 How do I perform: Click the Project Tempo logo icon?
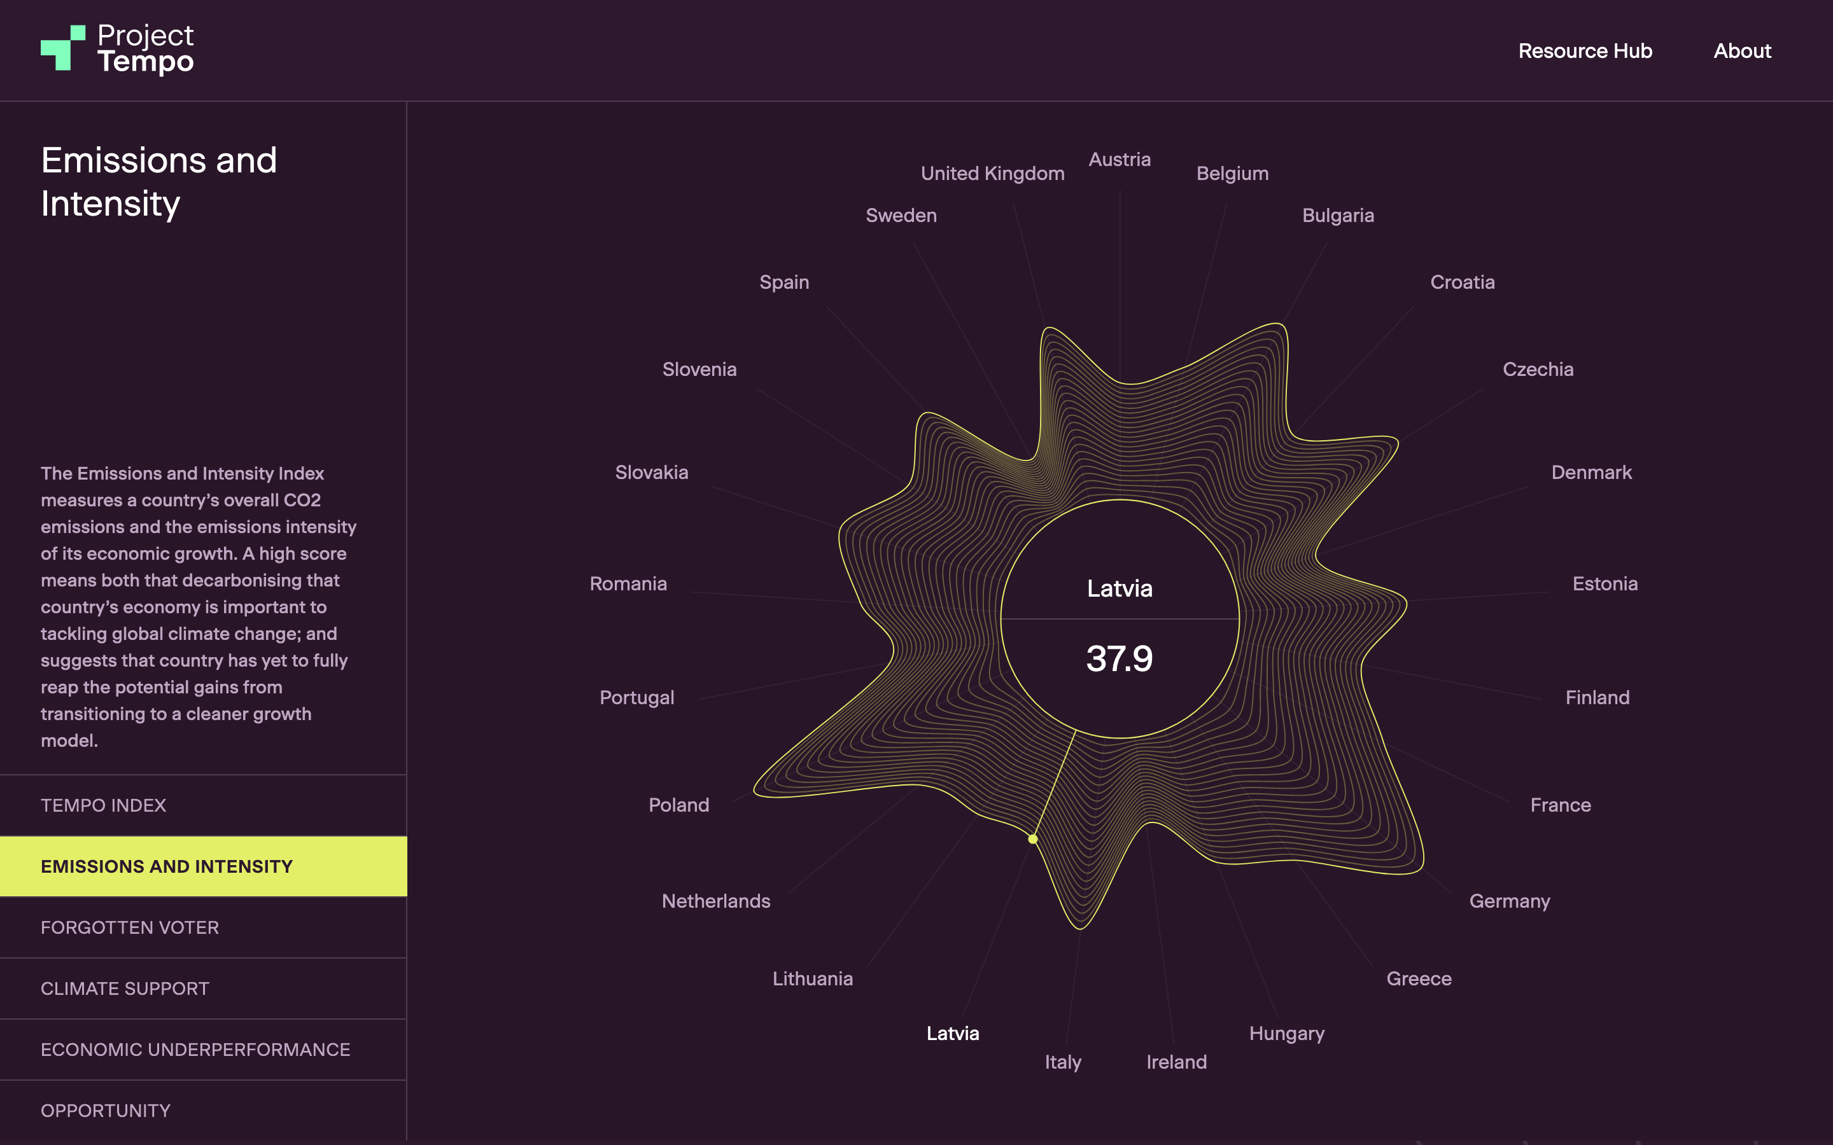(x=61, y=49)
